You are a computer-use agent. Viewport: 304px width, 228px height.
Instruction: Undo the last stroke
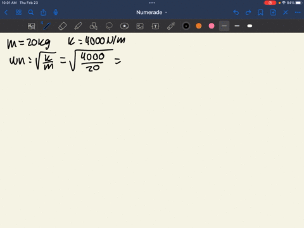point(236,13)
